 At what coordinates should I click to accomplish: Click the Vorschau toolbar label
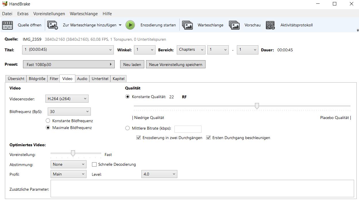click(x=253, y=25)
